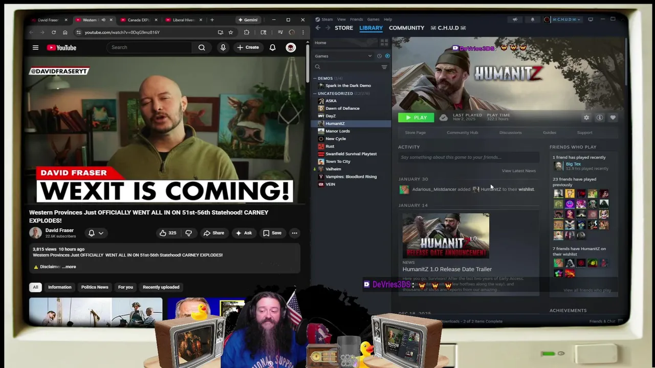Click the YouTube search input field

(x=150, y=48)
